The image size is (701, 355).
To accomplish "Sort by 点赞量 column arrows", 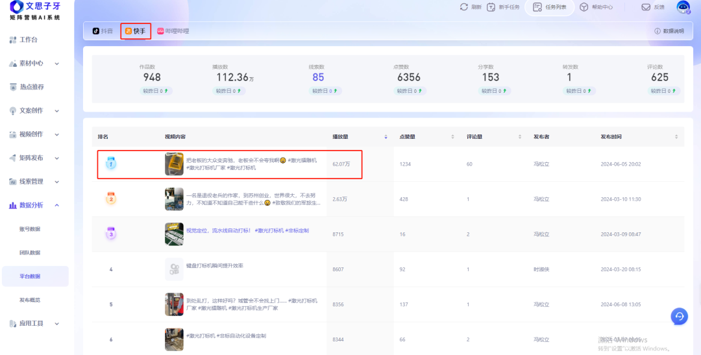I will pyautogui.click(x=453, y=137).
